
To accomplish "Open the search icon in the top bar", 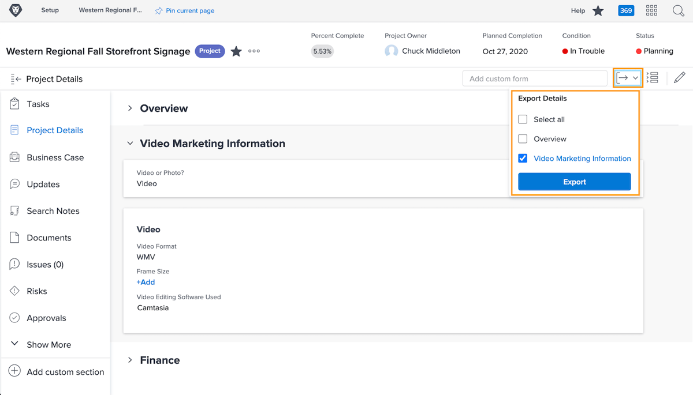I will pyautogui.click(x=679, y=10).
